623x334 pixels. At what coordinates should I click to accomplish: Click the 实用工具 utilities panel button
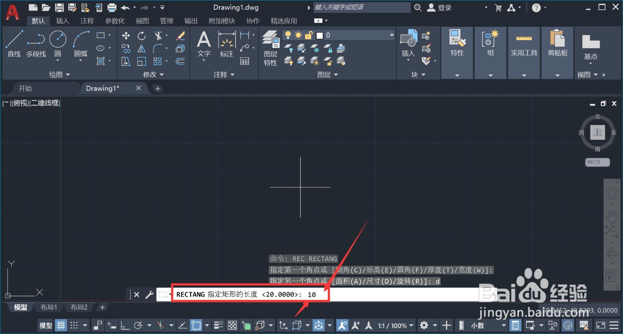[524, 44]
